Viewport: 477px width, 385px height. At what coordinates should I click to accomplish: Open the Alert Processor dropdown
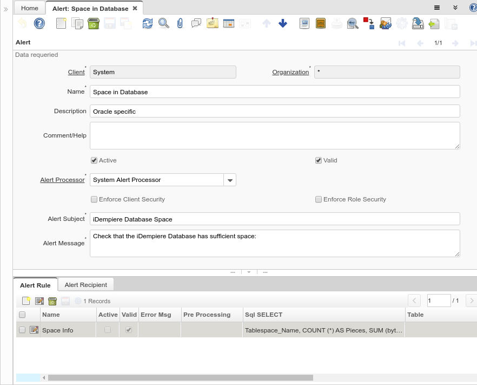tap(230, 180)
